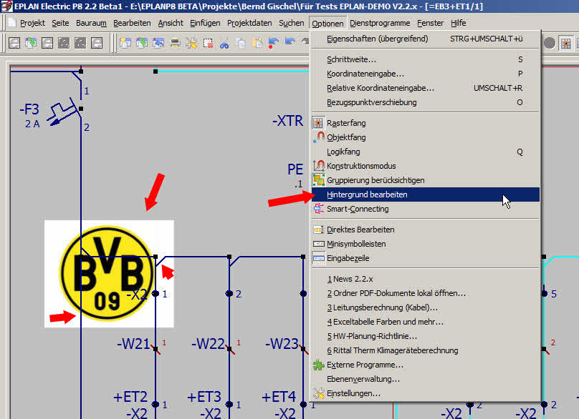579x419 pixels.
Task: Open the Projektdaten menu
Action: click(x=249, y=23)
